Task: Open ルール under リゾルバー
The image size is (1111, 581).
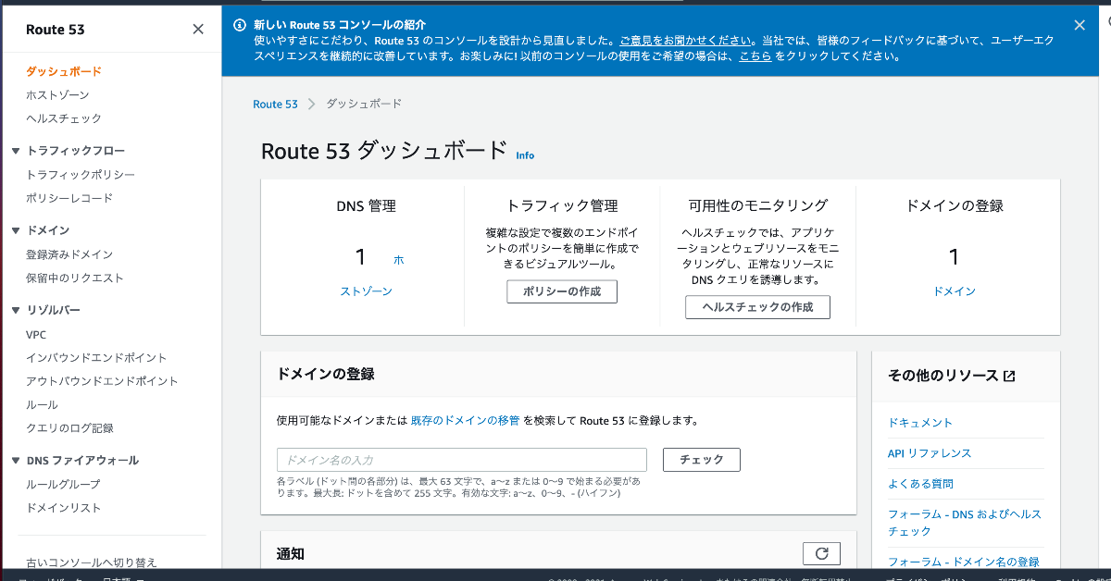Action: [42, 405]
